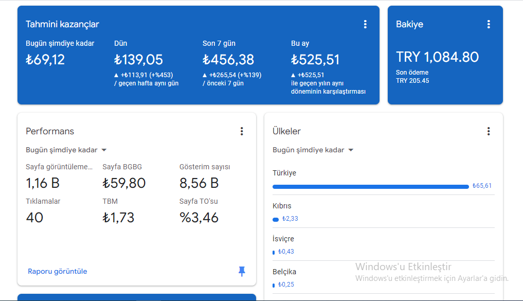Click the Sayfa BGBG metric value
Screen dimensions: 523x301
(124, 183)
